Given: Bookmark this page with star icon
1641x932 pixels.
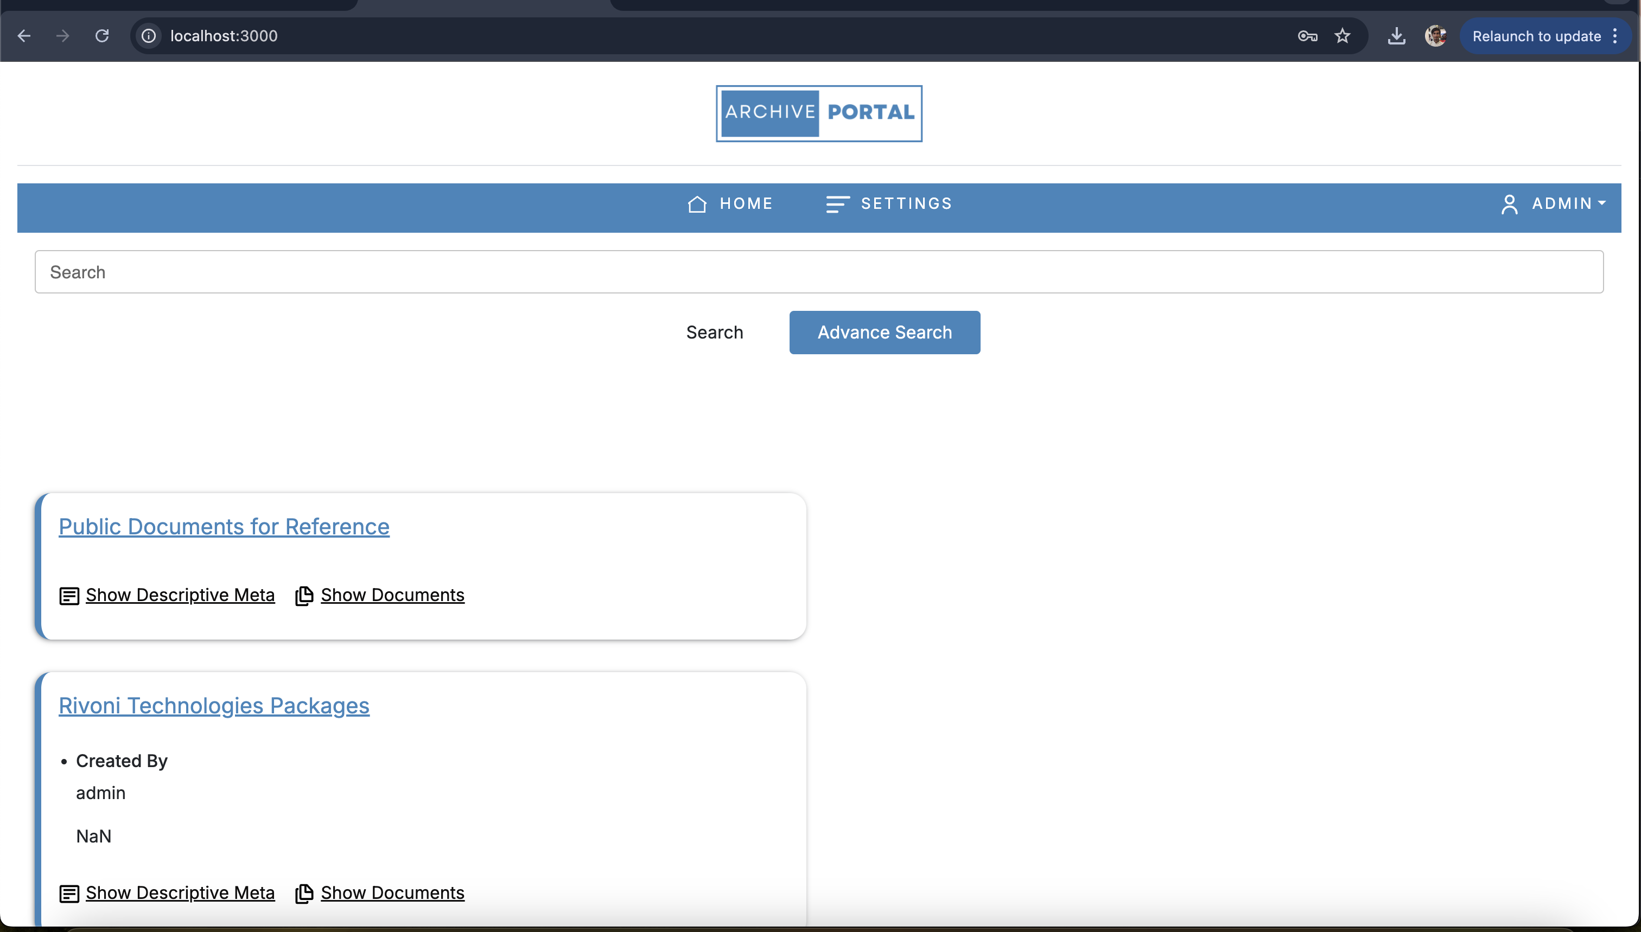Looking at the screenshot, I should [x=1343, y=36].
